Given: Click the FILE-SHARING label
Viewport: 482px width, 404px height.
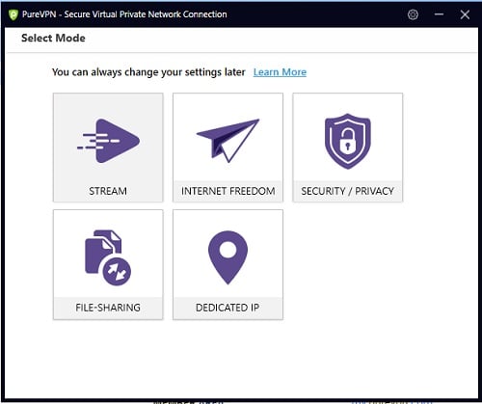Looking at the screenshot, I should [x=108, y=308].
